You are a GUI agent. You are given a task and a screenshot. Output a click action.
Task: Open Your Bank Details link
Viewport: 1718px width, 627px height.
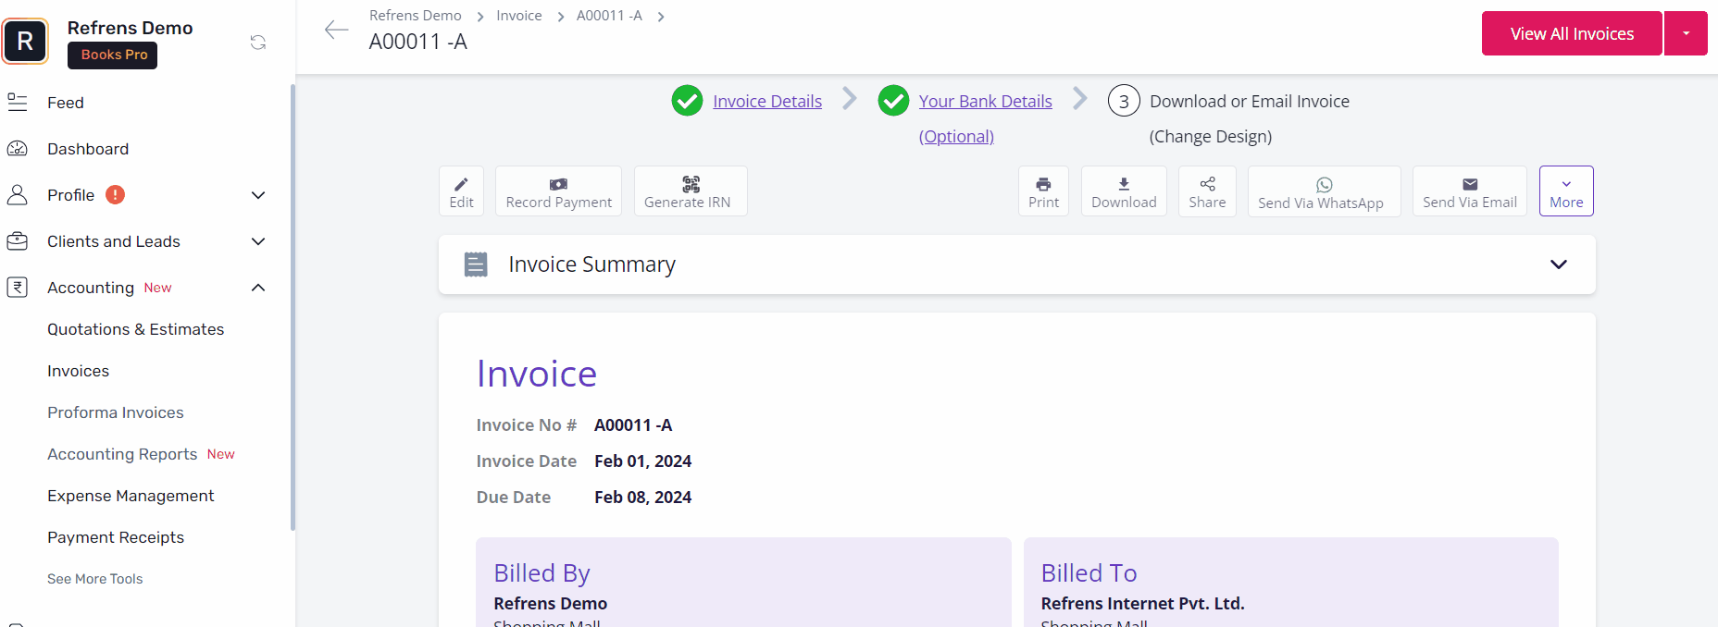(985, 101)
